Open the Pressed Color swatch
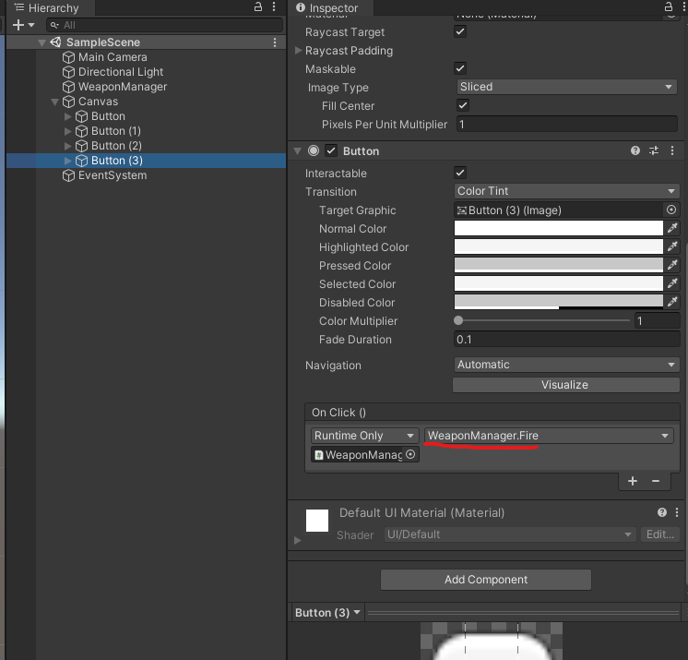The width and height of the screenshot is (688, 660). pos(559,265)
